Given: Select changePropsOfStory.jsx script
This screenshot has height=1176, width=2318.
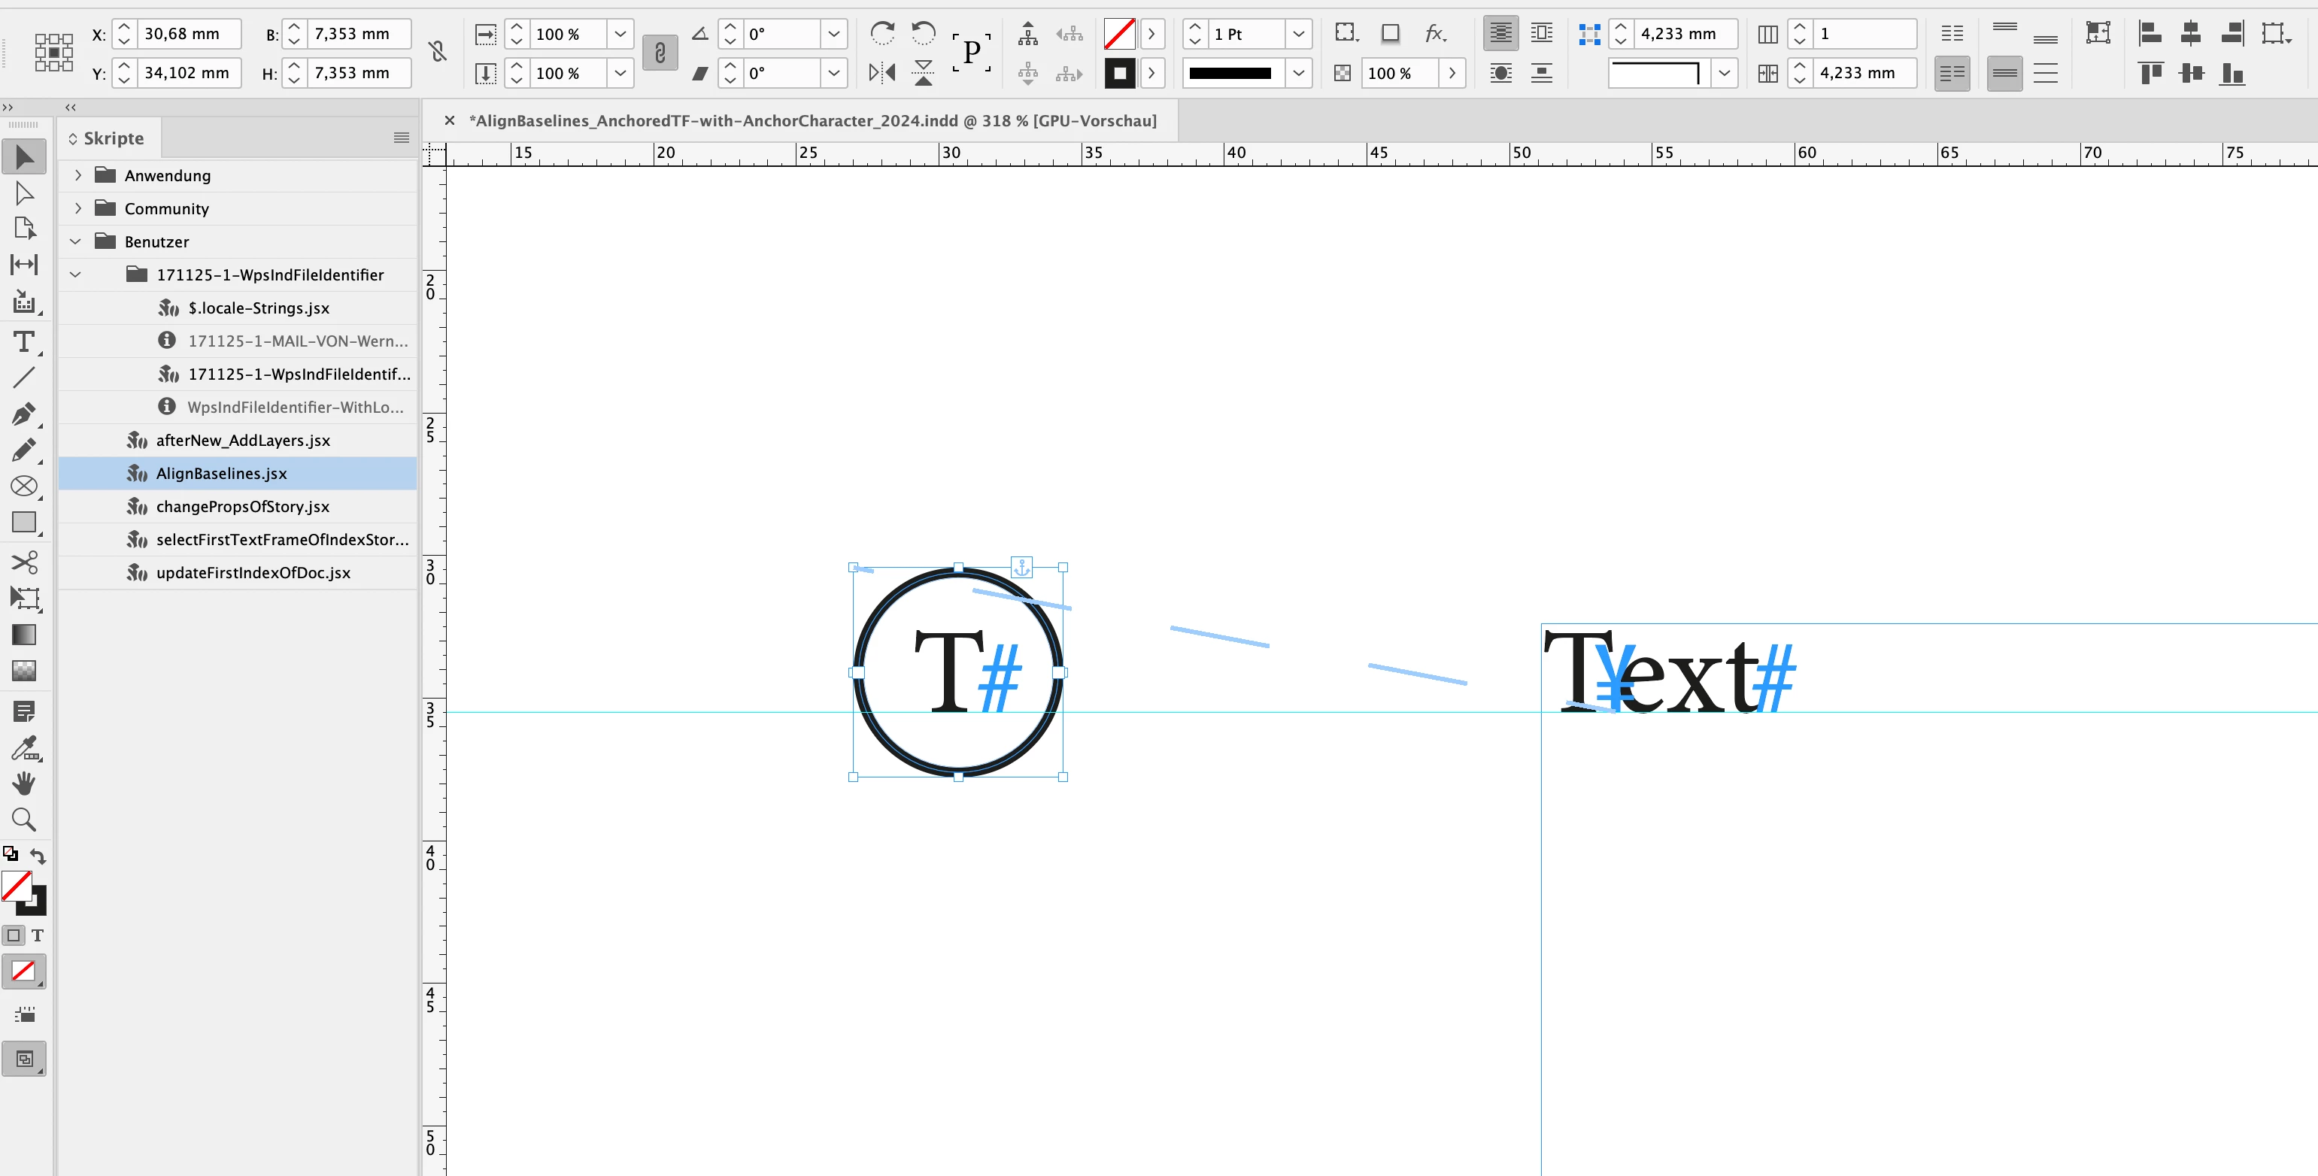Looking at the screenshot, I should point(242,507).
